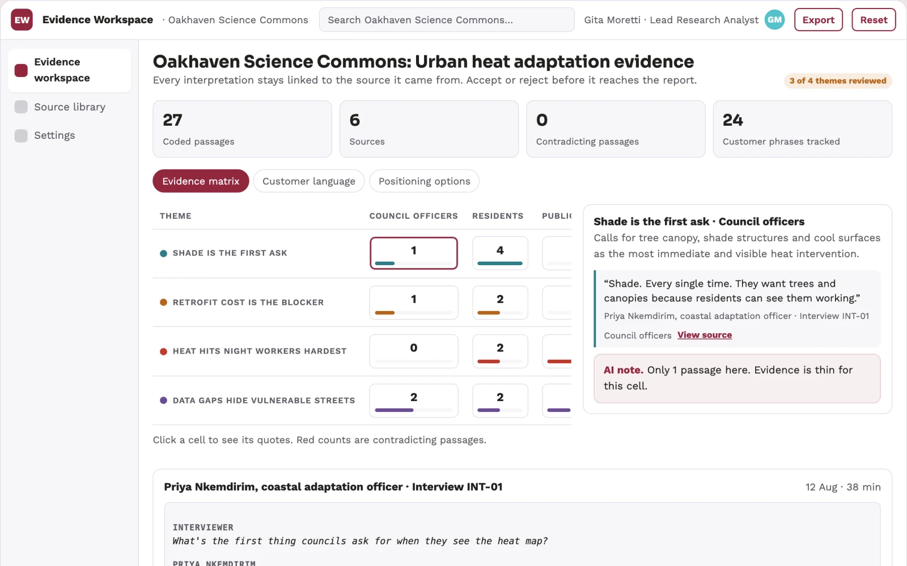Click the AI note about thin evidence
Image resolution: width=907 pixels, height=566 pixels.
[737, 378]
